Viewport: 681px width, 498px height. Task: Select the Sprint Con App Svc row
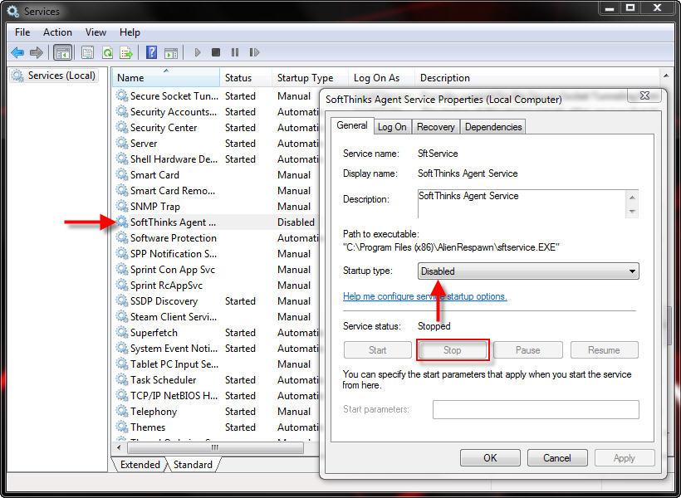click(216, 269)
